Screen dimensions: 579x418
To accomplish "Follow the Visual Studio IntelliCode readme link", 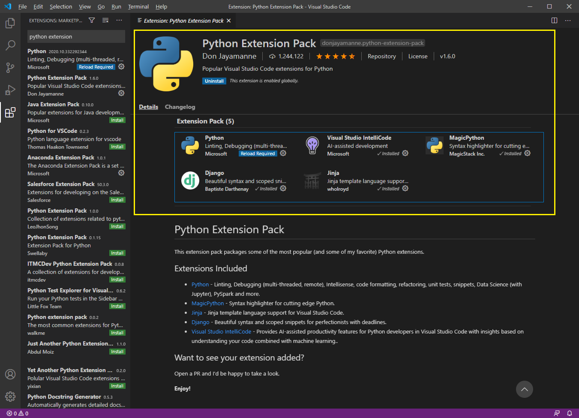I will point(221,331).
